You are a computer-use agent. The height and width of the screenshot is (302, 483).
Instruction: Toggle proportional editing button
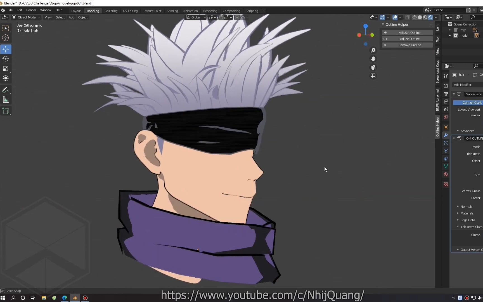[x=237, y=17]
